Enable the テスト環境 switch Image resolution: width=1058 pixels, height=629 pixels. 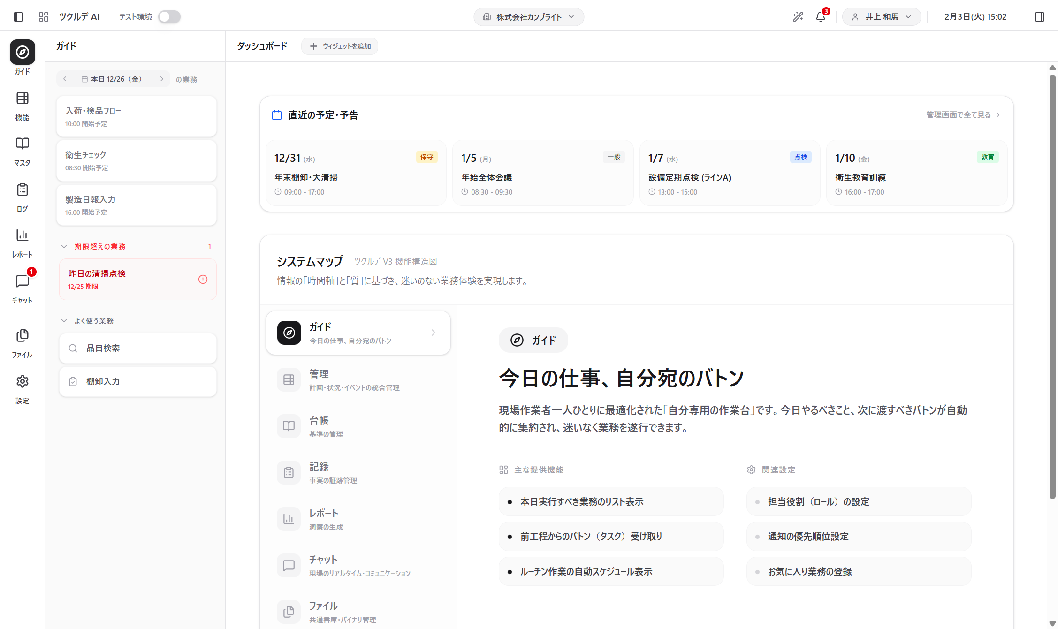pos(169,16)
